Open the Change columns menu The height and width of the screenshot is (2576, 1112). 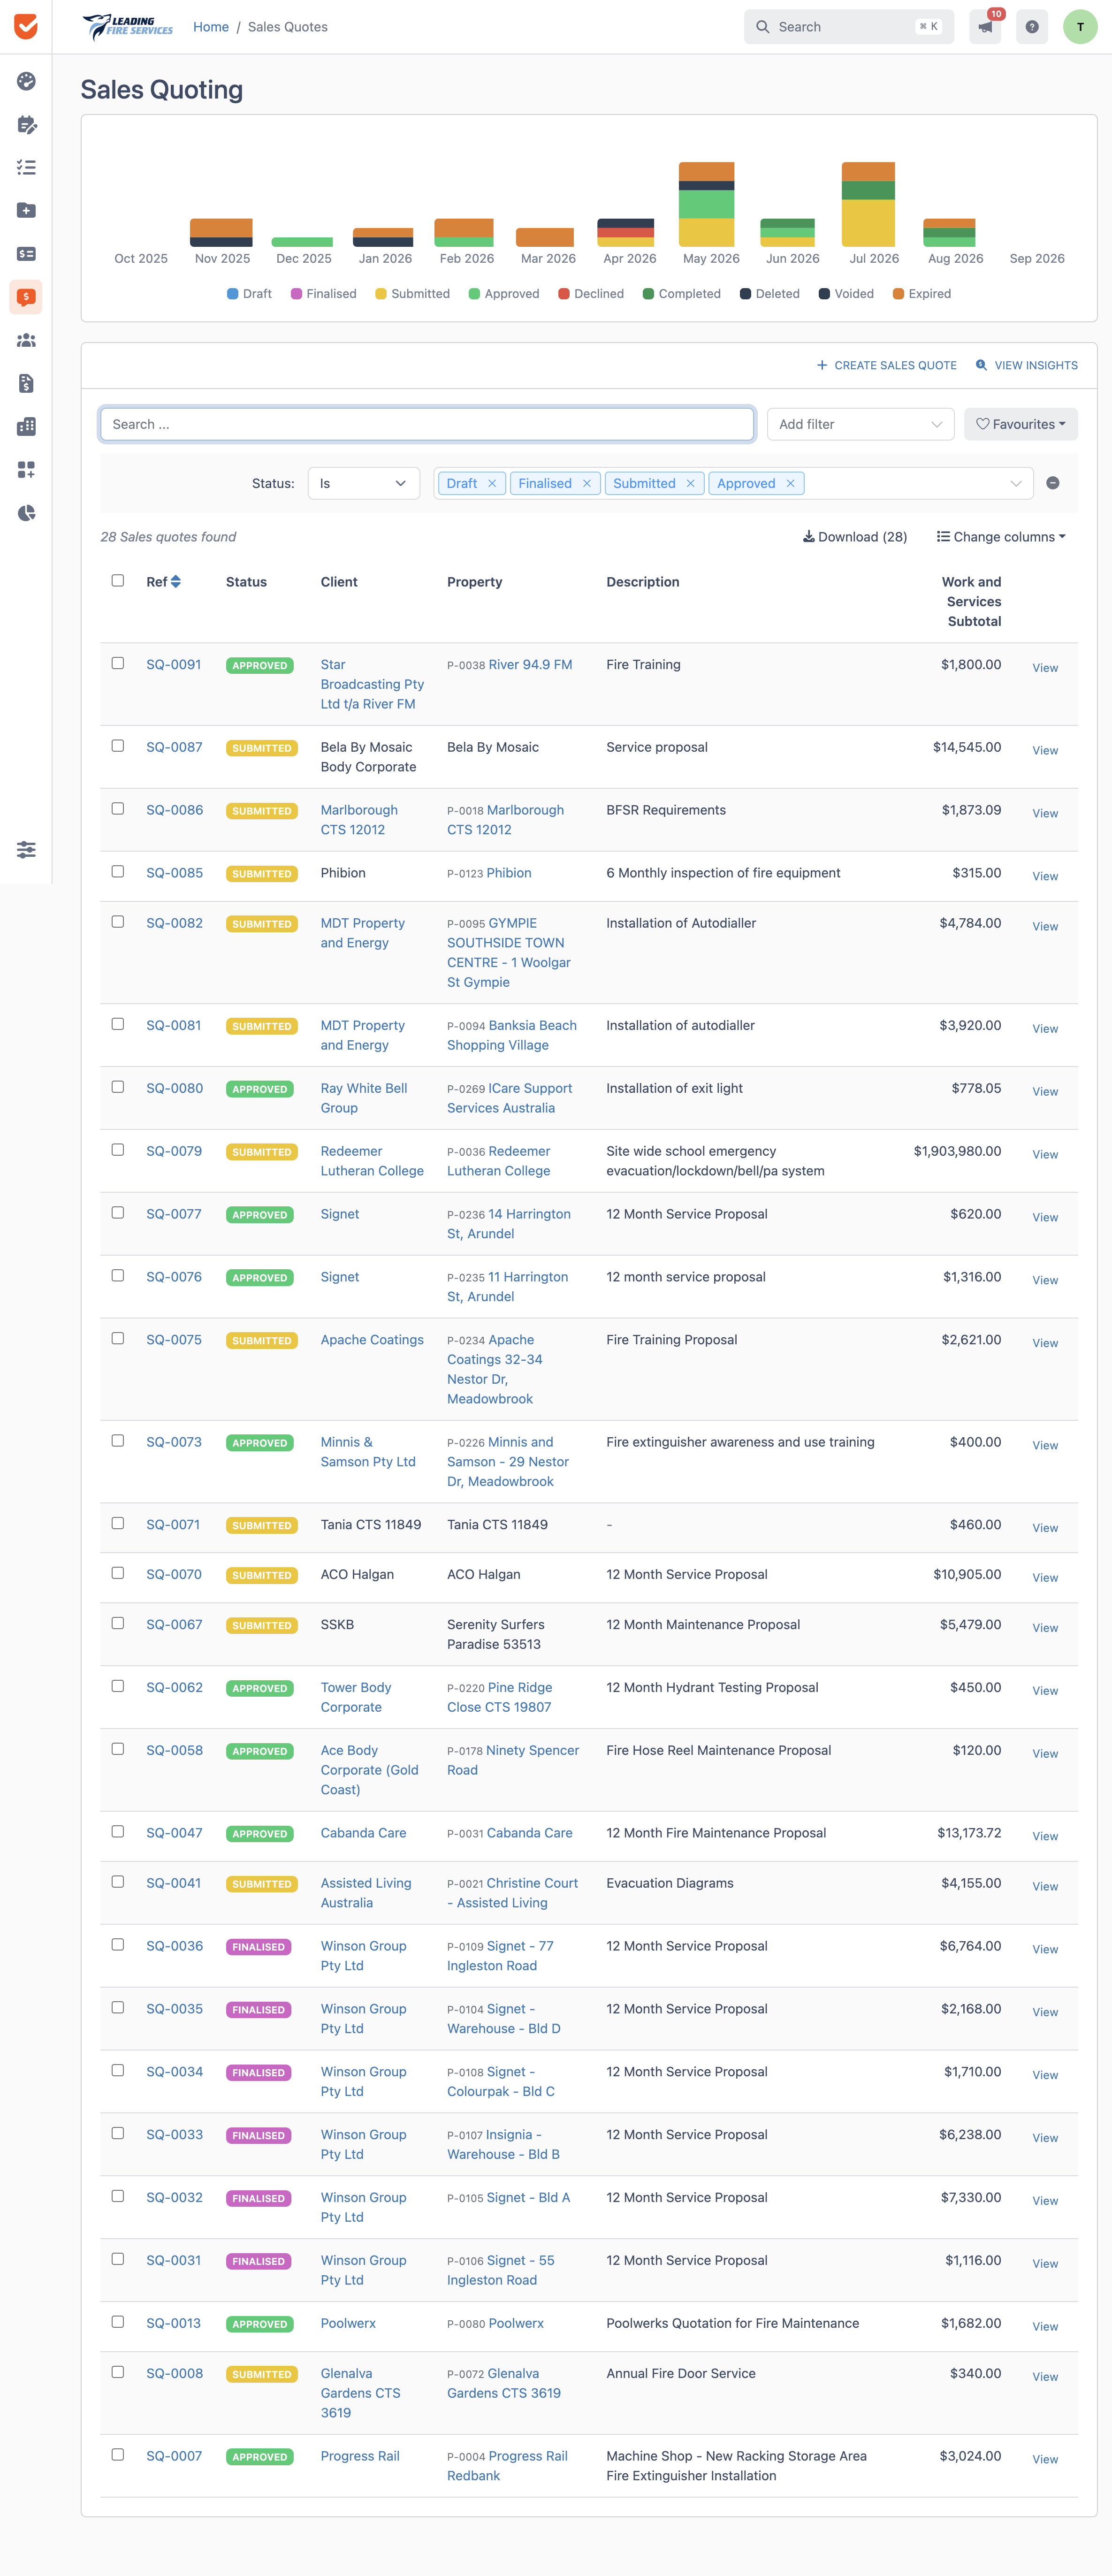pos(1001,537)
